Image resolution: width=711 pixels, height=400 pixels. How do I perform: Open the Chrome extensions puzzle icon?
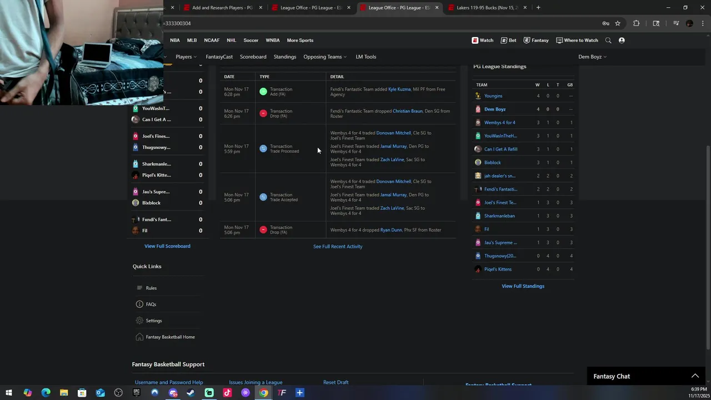(637, 23)
